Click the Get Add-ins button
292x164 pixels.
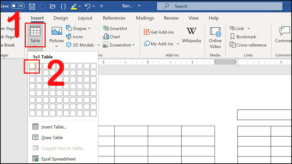(160, 32)
